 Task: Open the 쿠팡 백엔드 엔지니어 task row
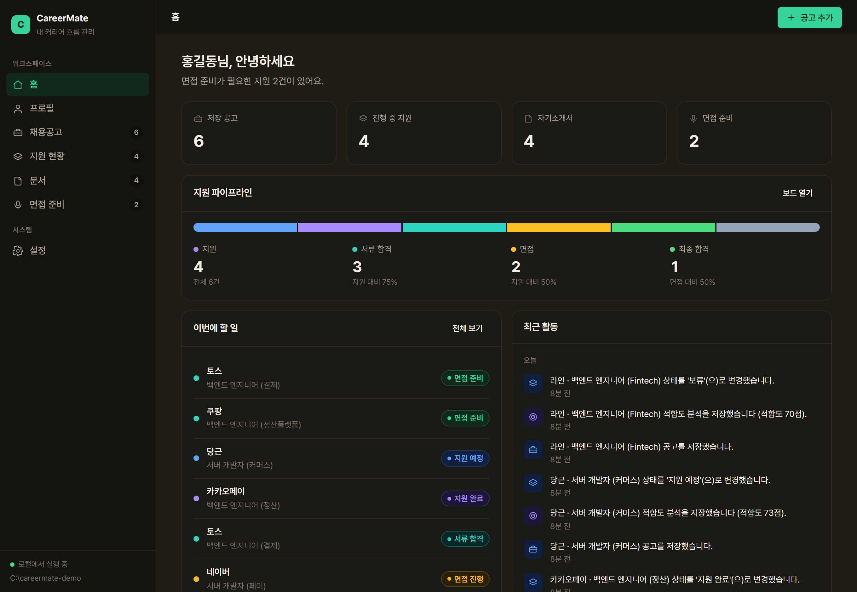(x=342, y=418)
